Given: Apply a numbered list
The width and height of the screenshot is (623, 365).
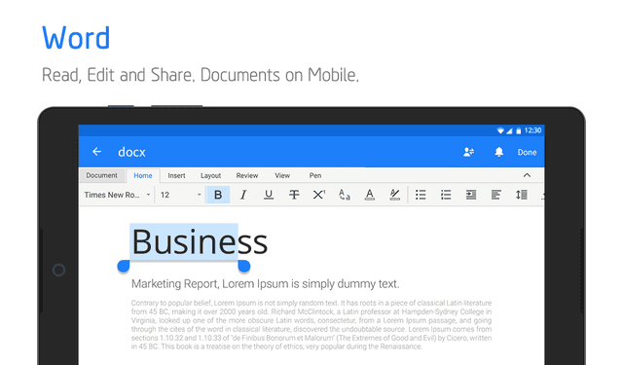Looking at the screenshot, I should pos(446,195).
